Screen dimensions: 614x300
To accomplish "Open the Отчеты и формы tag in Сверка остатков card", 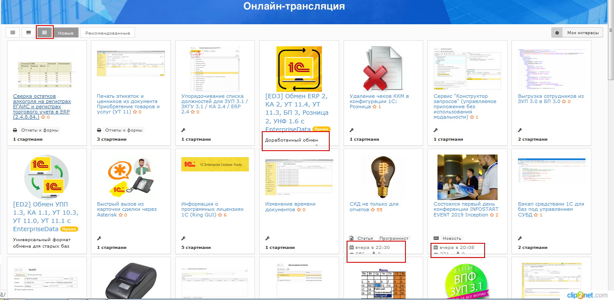I will tap(40, 130).
